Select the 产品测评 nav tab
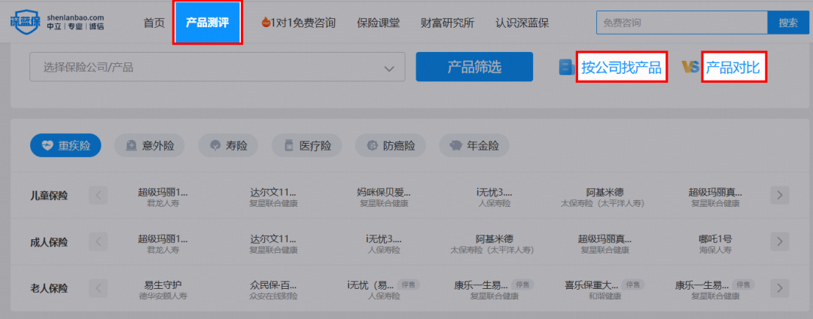The width and height of the screenshot is (813, 319). 208,23
